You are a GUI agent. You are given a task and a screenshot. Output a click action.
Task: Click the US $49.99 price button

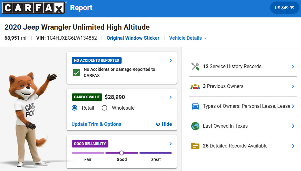[x=284, y=8]
